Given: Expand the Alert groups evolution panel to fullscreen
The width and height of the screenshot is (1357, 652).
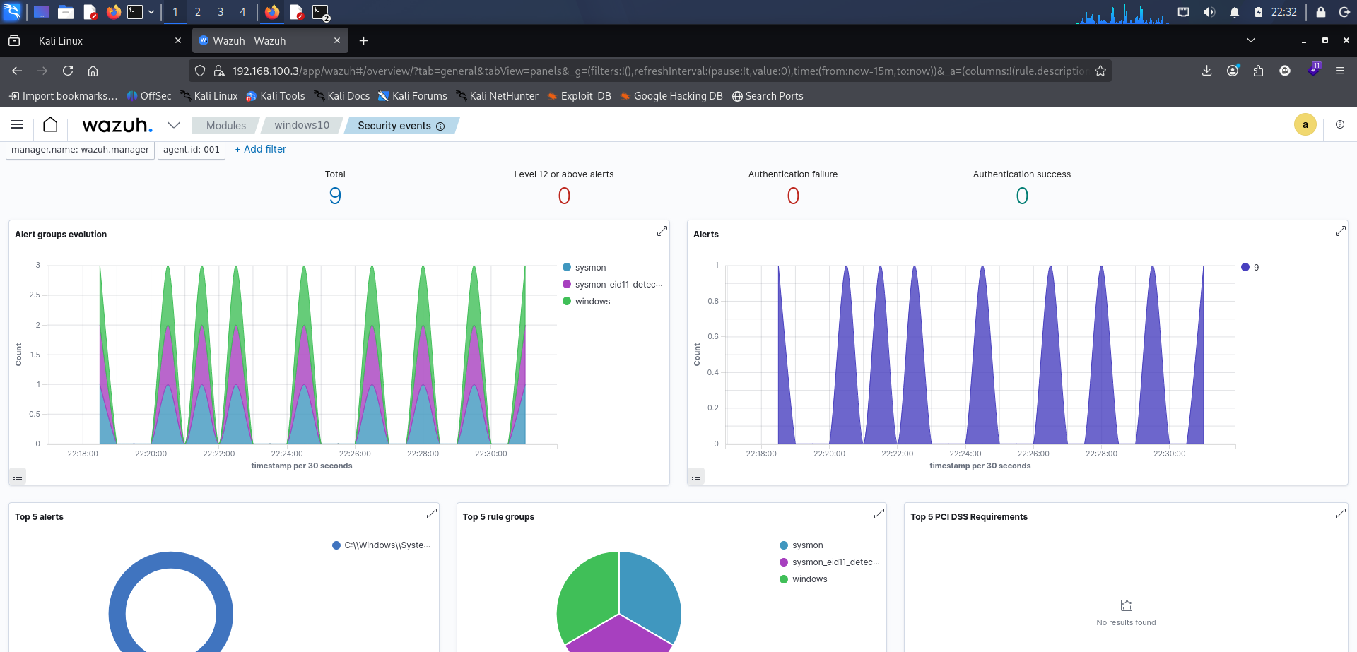Looking at the screenshot, I should 662,232.
